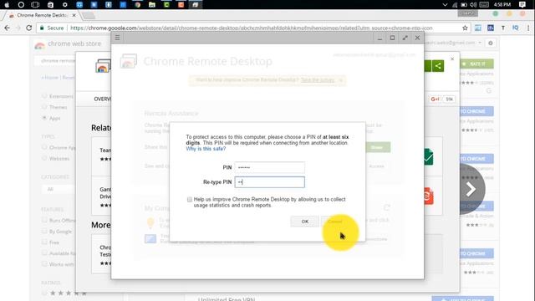Image resolution: width=535 pixels, height=301 pixels.
Task: Focus the PIN input field
Action: pos(269,167)
